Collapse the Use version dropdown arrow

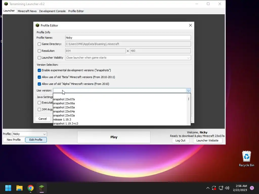(x=188, y=91)
